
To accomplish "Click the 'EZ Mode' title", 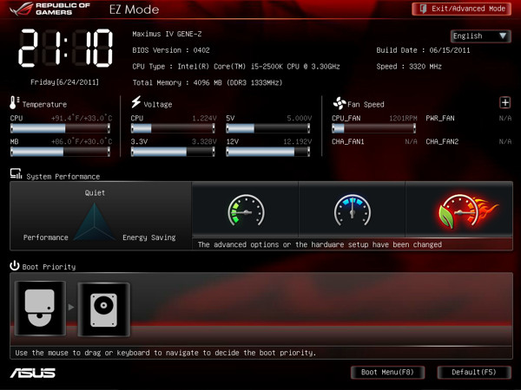I will coord(134,10).
